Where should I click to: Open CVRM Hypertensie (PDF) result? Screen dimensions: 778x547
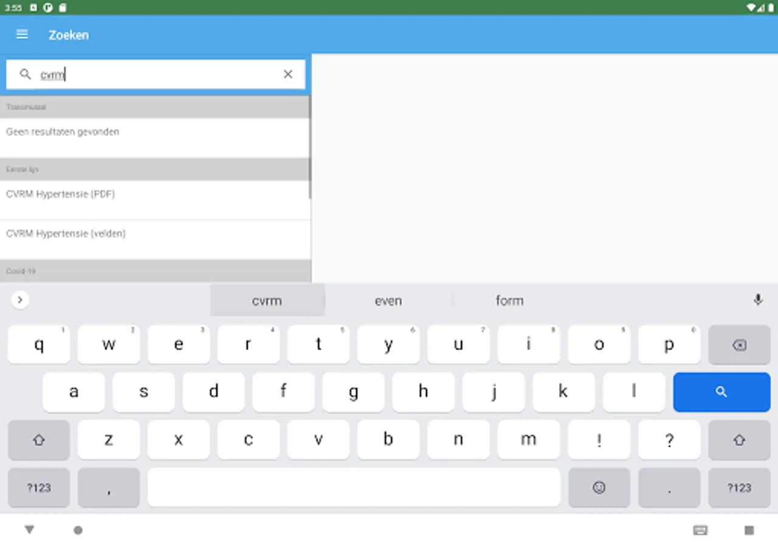[x=155, y=200]
